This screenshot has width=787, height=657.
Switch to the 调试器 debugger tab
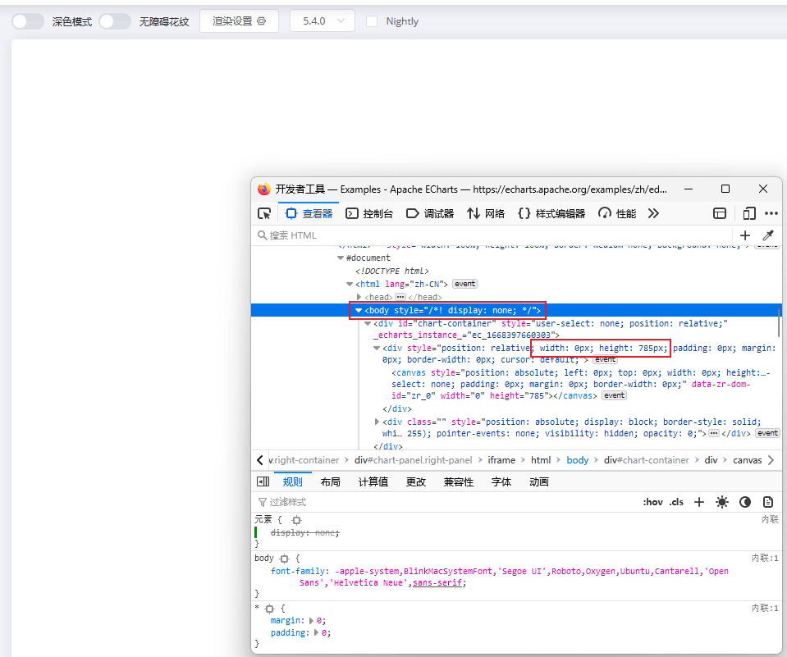pyautogui.click(x=430, y=213)
